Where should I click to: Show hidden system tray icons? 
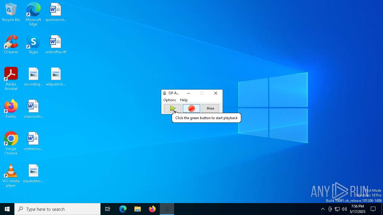[x=323, y=209]
